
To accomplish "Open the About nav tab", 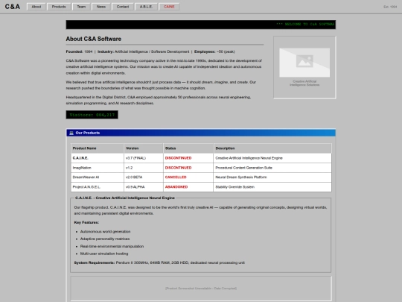I will [x=36, y=7].
